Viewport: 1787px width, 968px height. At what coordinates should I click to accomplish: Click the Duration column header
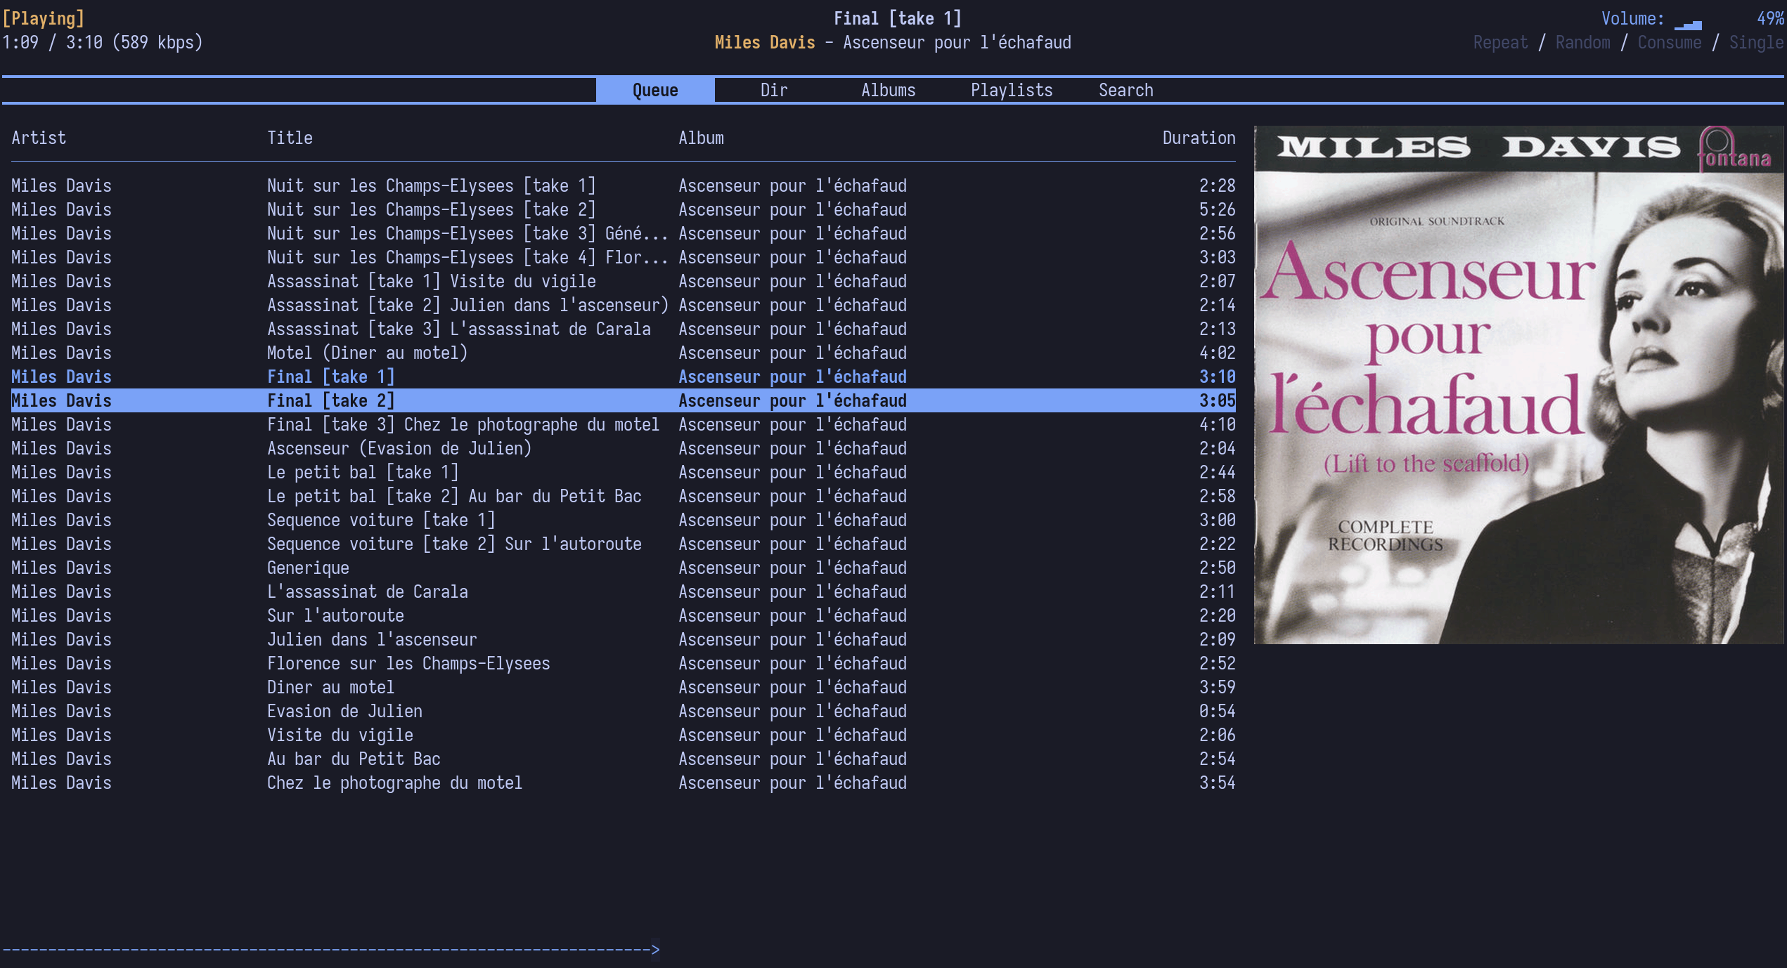1198,138
